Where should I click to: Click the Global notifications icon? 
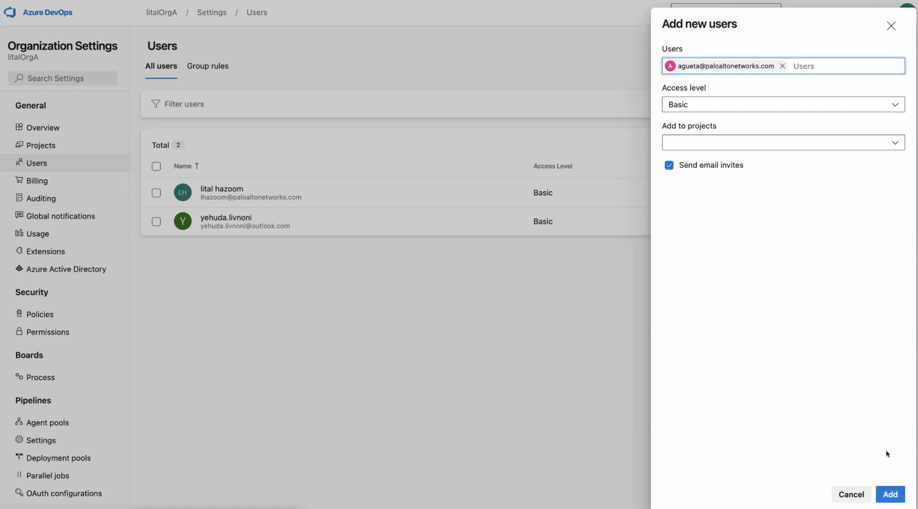[x=19, y=216]
